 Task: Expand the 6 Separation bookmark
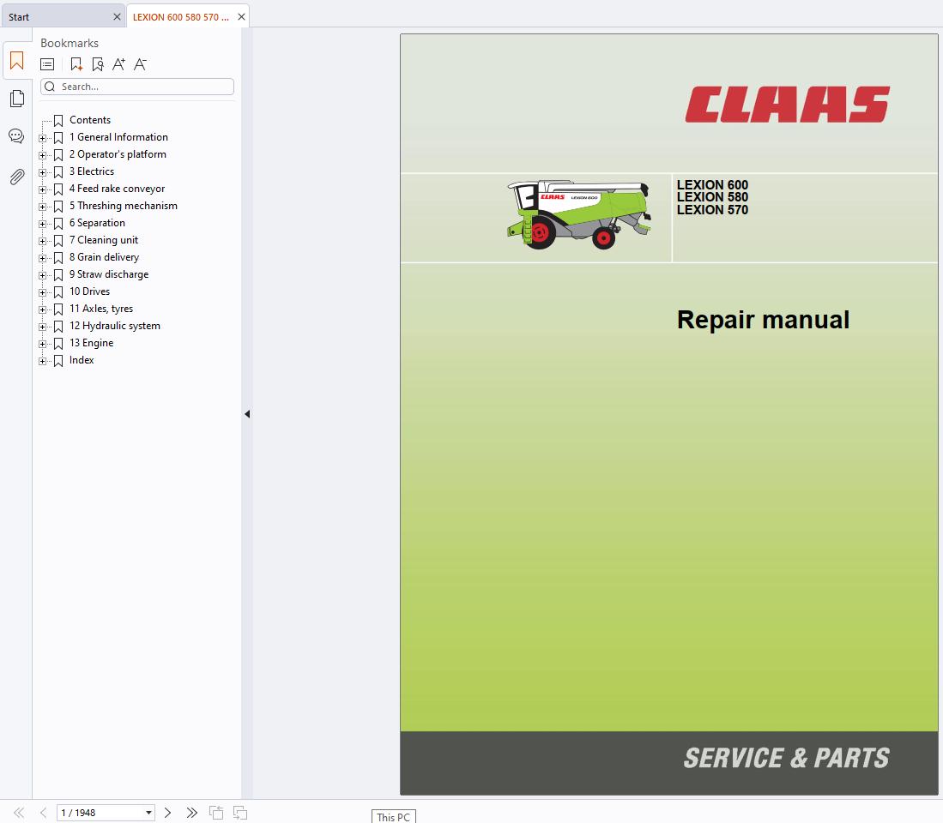tap(42, 224)
